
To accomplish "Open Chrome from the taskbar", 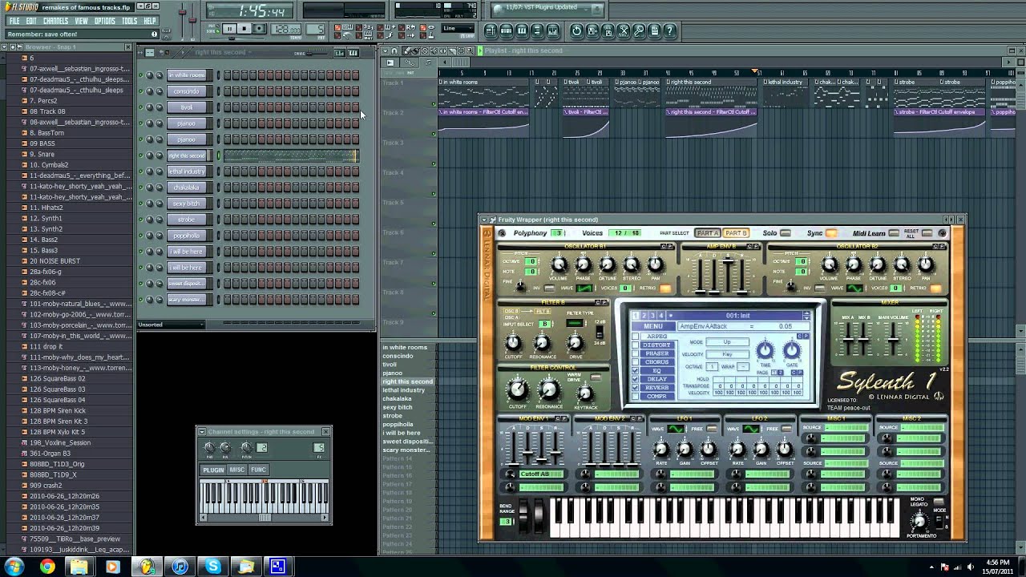I will pos(47,567).
